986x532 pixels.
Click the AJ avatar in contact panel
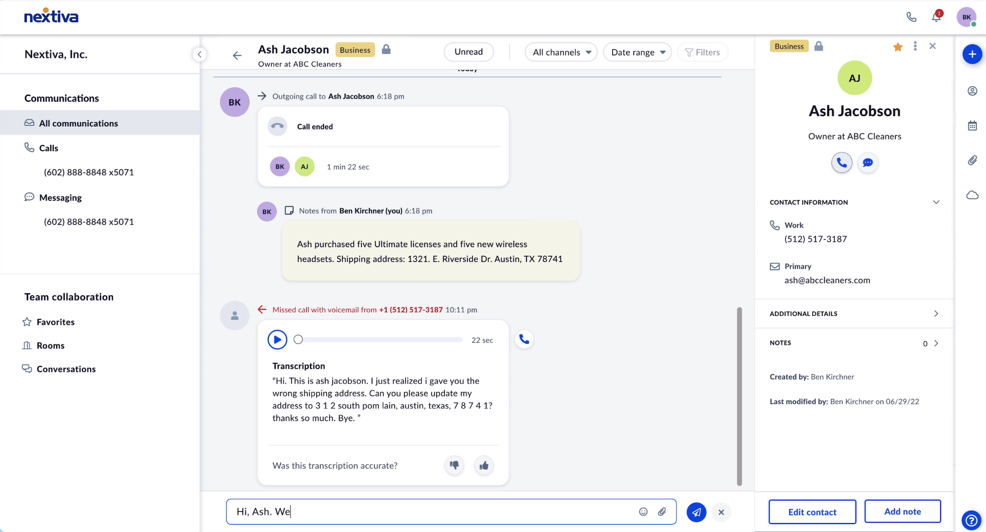click(x=854, y=78)
